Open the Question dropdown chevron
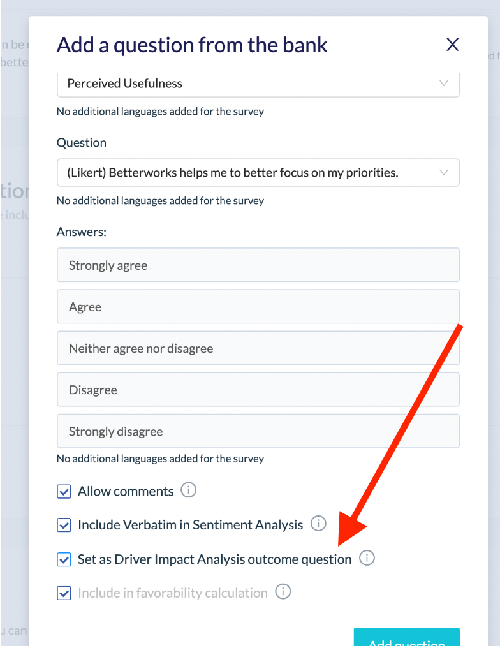500x648 pixels. point(444,173)
